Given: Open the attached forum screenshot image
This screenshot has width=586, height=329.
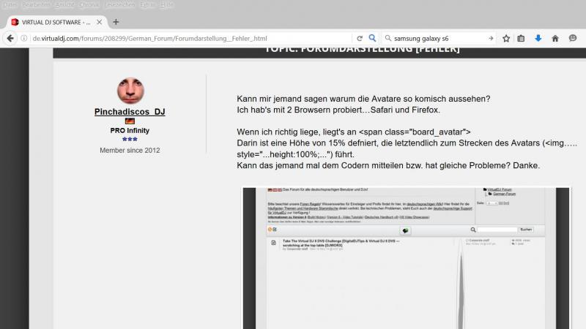Looking at the screenshot, I should coord(406,258).
